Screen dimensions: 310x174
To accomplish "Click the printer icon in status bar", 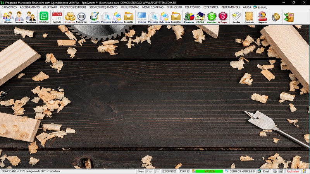I will coord(275,171).
